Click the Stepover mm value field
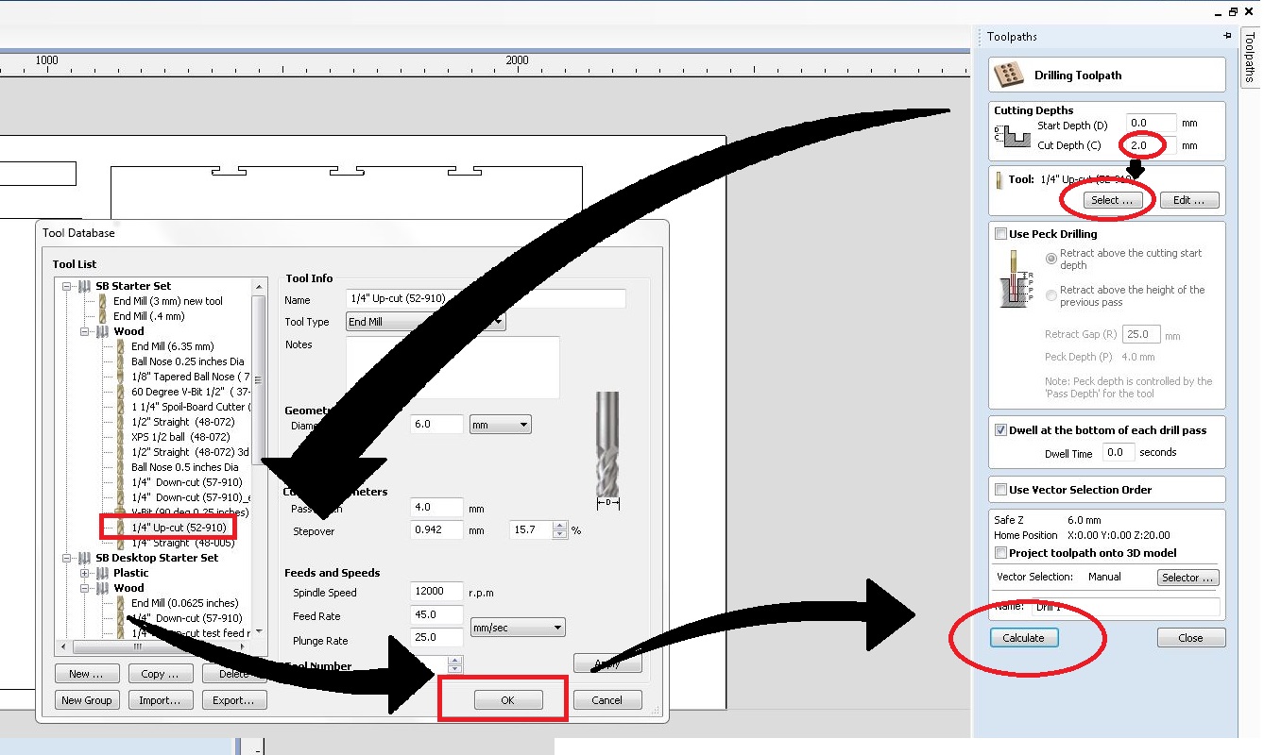Screen dimensions: 1264x755 pyautogui.click(x=436, y=530)
